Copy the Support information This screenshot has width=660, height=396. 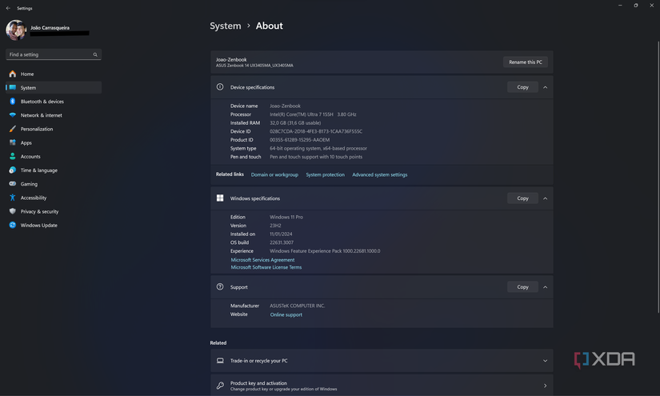pos(522,287)
